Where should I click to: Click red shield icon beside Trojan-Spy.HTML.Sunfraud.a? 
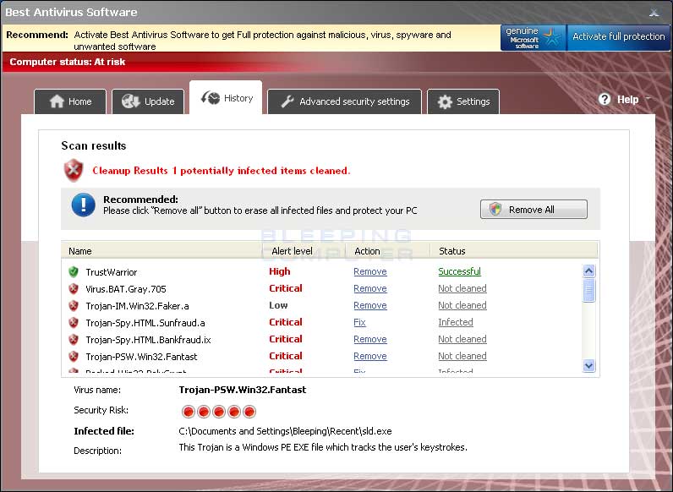click(74, 322)
